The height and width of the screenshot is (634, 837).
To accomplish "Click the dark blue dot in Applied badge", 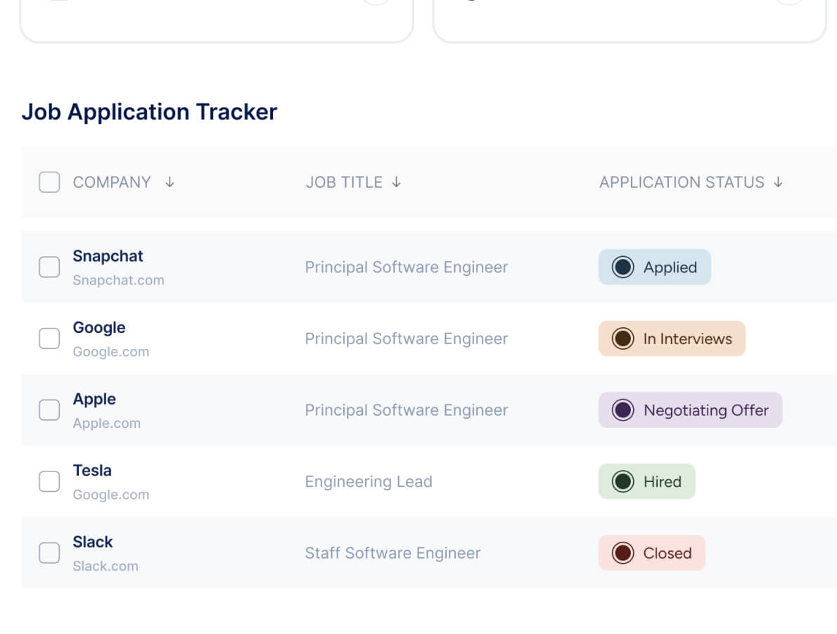I will 622,267.
